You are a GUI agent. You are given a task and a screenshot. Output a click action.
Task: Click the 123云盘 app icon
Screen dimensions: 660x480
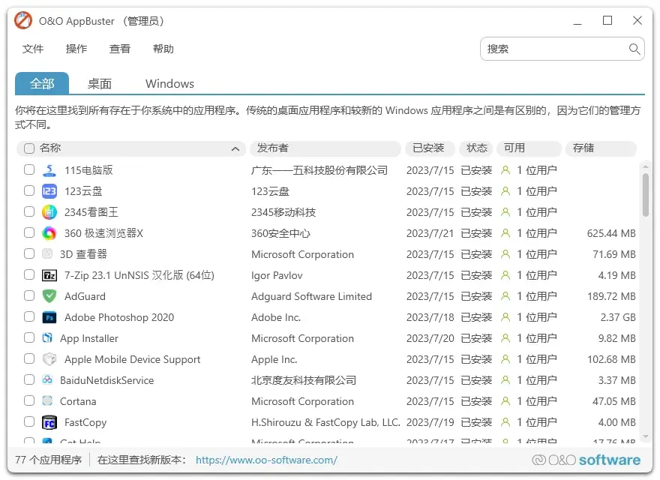tap(49, 191)
